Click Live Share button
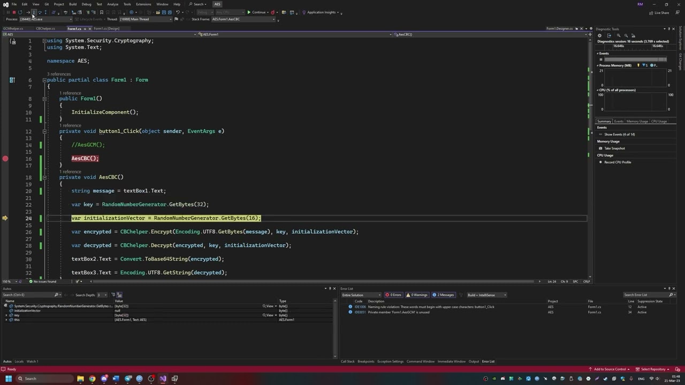Screen dimensions: 685x385 tap(659, 13)
